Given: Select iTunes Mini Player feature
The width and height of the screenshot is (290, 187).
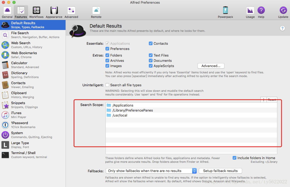Looking at the screenshot, I should (x=33, y=115).
